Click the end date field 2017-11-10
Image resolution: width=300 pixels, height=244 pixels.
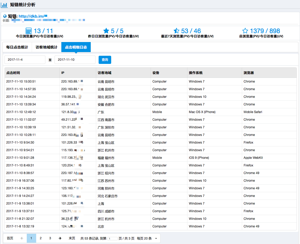coord(75,60)
